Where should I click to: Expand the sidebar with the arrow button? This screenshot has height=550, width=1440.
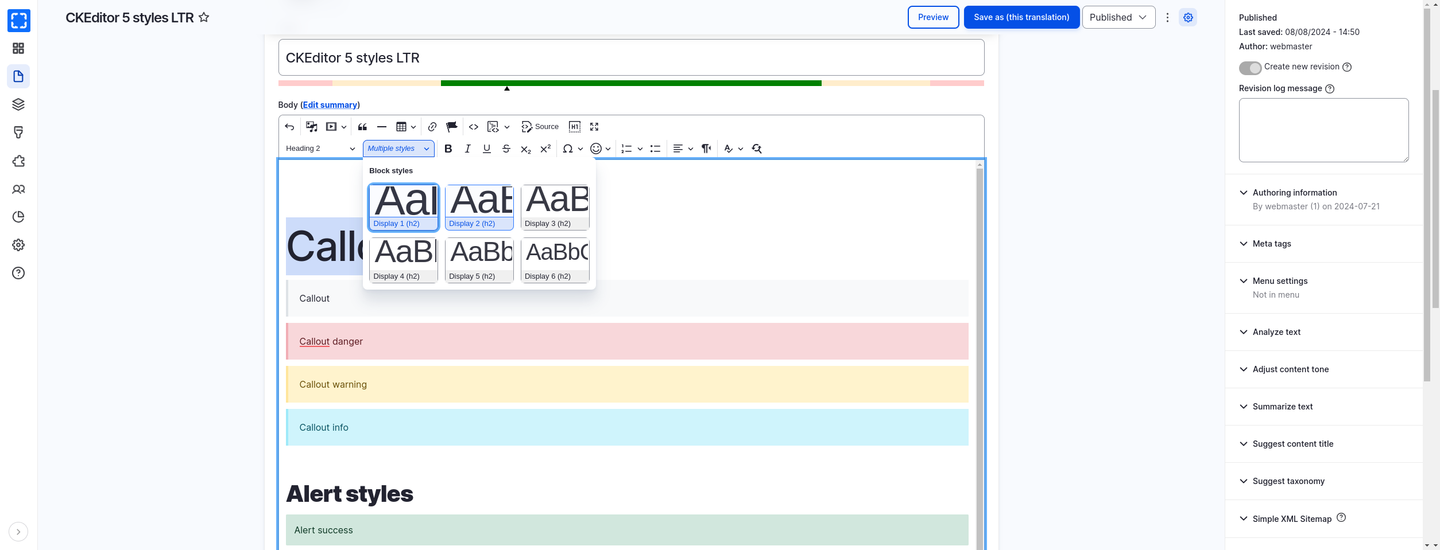(x=18, y=532)
